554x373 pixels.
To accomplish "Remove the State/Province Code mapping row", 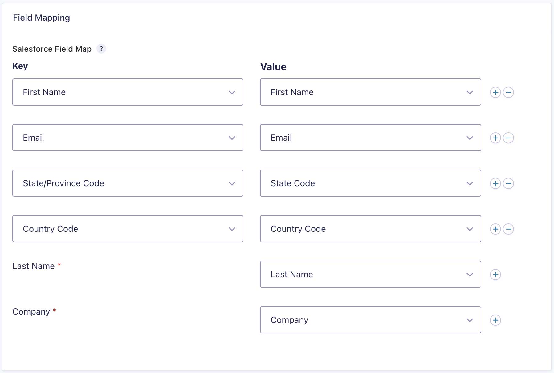I will [508, 183].
